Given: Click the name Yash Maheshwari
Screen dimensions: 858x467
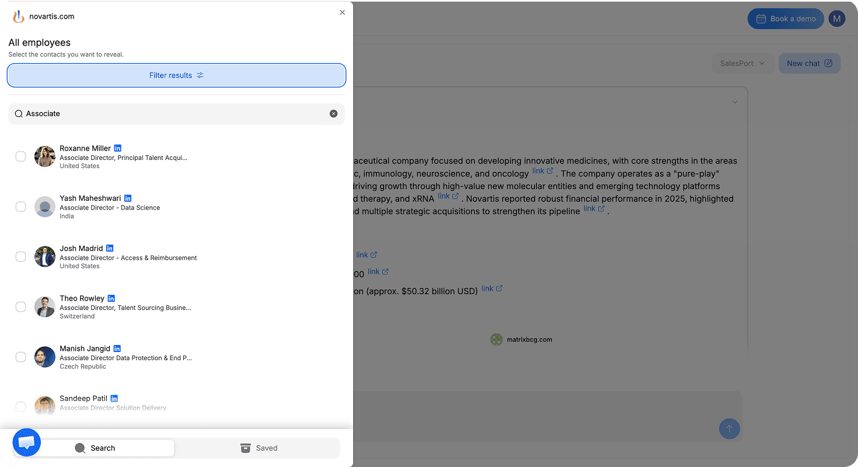Looking at the screenshot, I should pyautogui.click(x=90, y=198).
